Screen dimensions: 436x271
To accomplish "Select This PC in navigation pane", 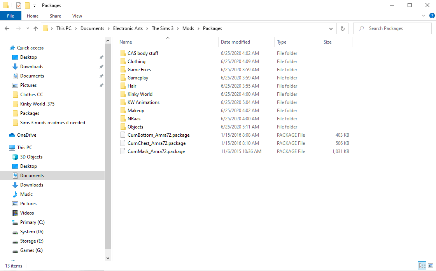I will pyautogui.click(x=25, y=148).
